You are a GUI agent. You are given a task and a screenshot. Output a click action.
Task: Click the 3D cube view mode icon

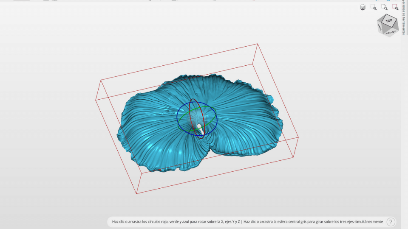pos(363,7)
